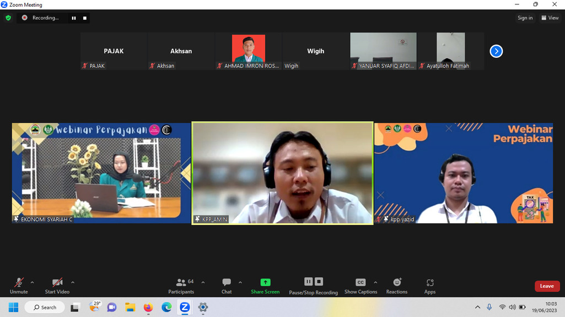Open the View layout menu
Image resolution: width=565 pixels, height=317 pixels.
550,18
